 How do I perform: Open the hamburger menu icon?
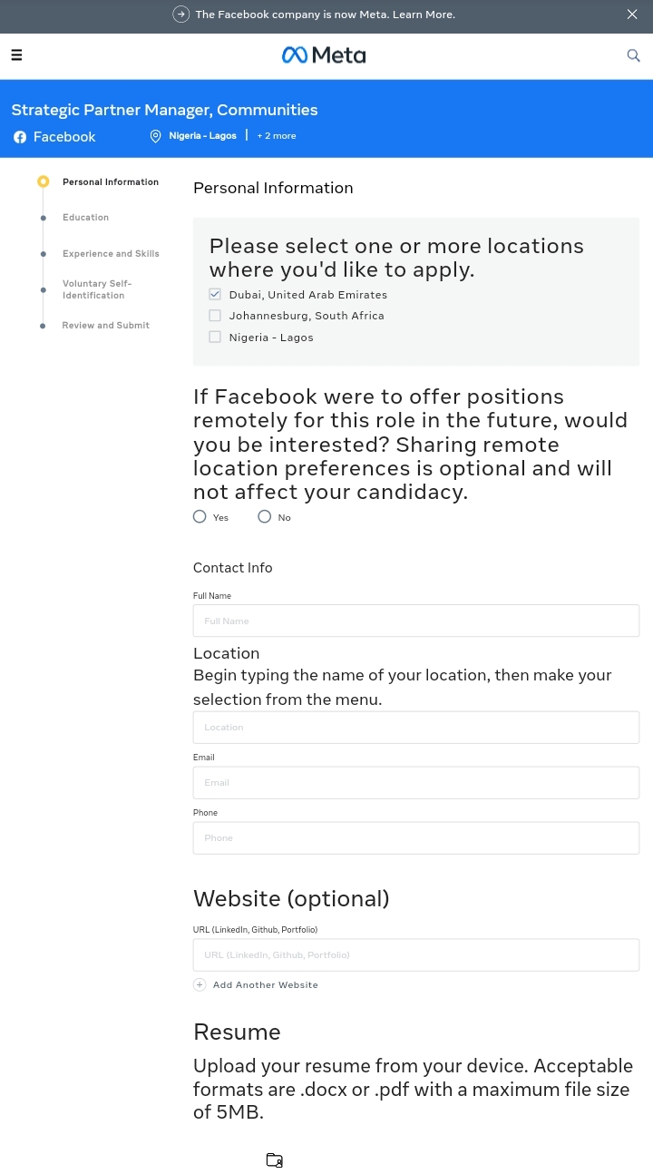pyautogui.click(x=16, y=55)
